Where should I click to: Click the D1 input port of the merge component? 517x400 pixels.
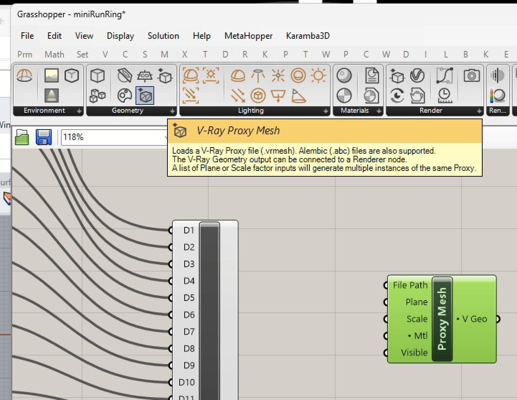(x=171, y=230)
